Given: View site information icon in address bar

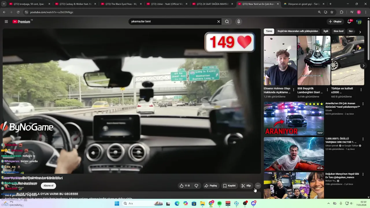Looking at the screenshot, I should click(26, 12).
